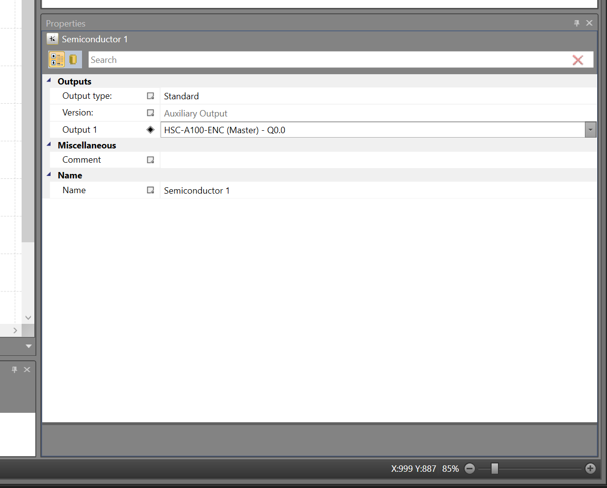
Task: Click the left pane scroll-right arrow
Action: pos(15,330)
